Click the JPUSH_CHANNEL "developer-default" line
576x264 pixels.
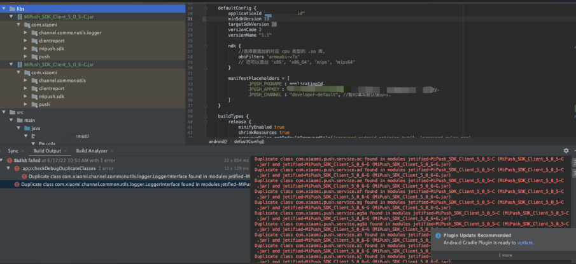320,95
